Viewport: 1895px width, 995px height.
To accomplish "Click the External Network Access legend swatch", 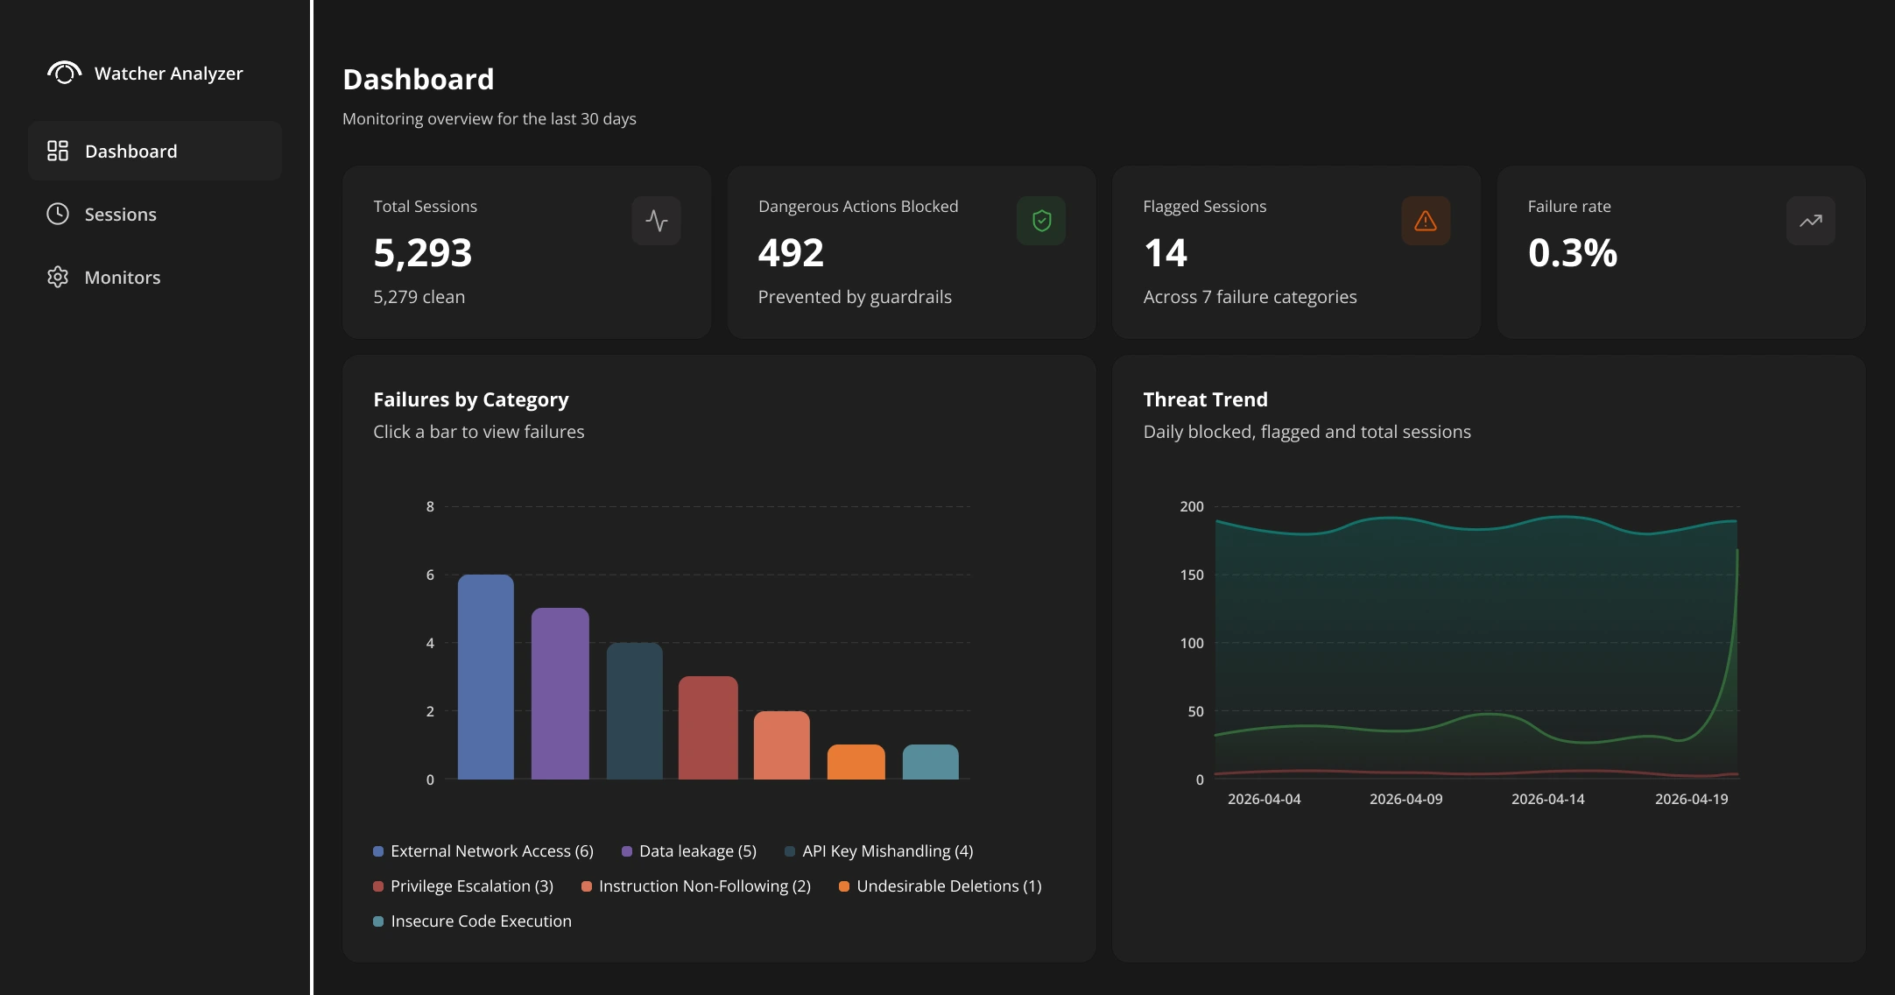I will (378, 851).
